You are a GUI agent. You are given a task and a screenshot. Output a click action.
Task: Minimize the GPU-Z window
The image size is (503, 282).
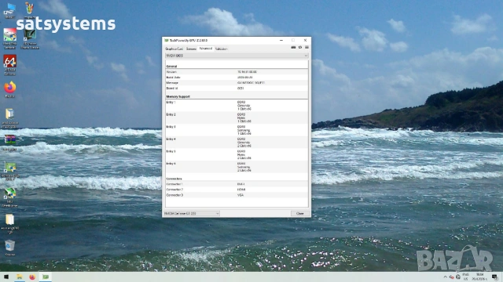tap(281, 40)
